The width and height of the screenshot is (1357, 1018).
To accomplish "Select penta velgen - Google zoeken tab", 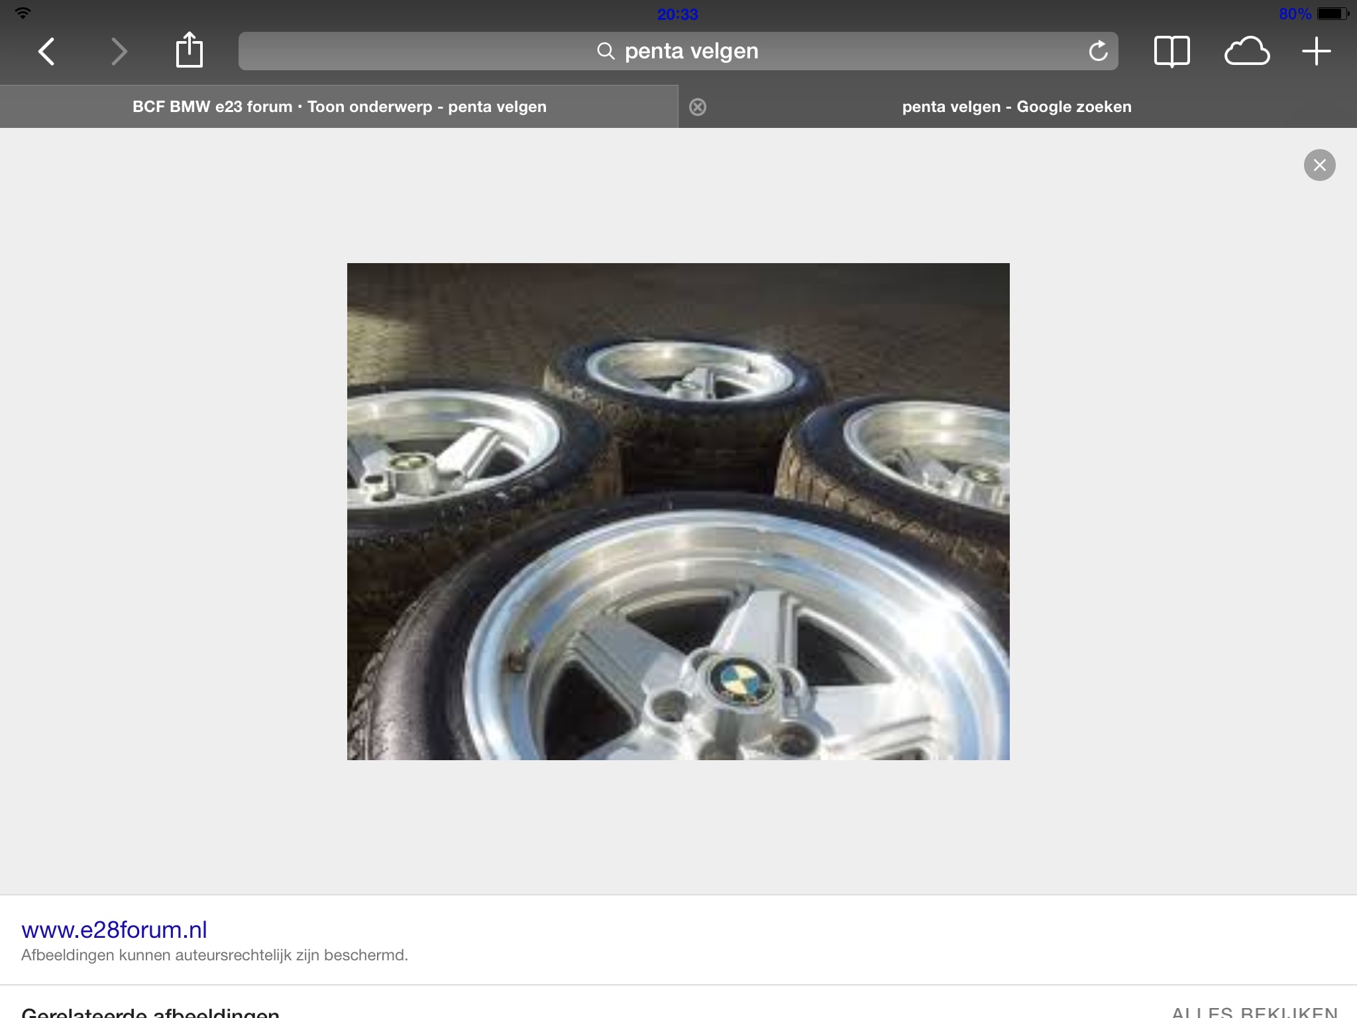I will point(1018,107).
